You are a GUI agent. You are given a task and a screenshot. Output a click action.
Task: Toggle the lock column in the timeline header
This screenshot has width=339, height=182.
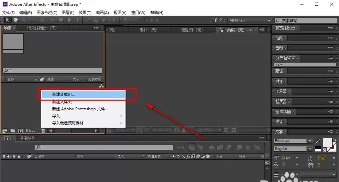[19, 156]
